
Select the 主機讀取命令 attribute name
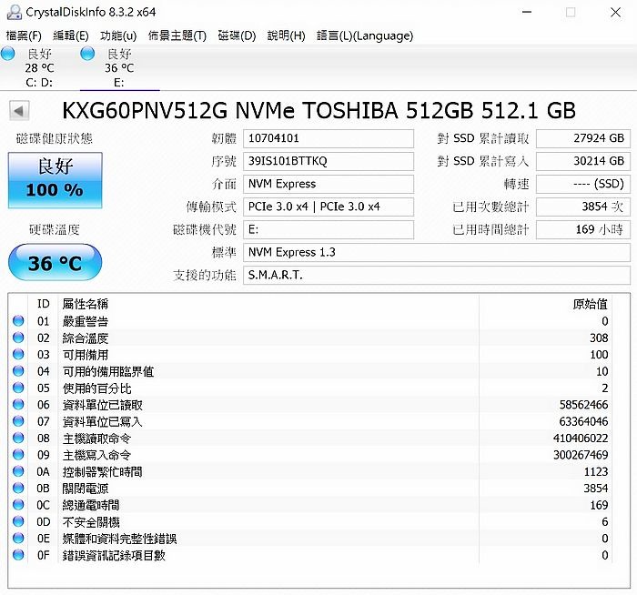point(96,439)
